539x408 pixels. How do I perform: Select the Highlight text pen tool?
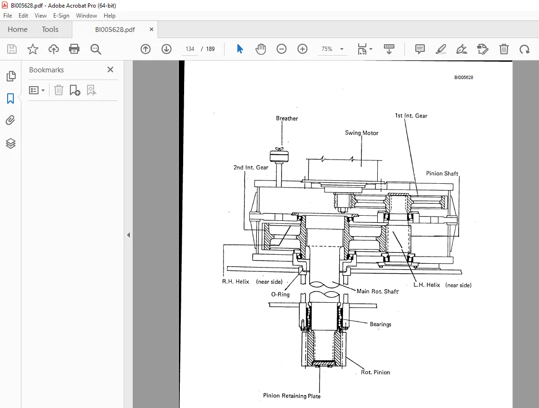click(x=441, y=49)
